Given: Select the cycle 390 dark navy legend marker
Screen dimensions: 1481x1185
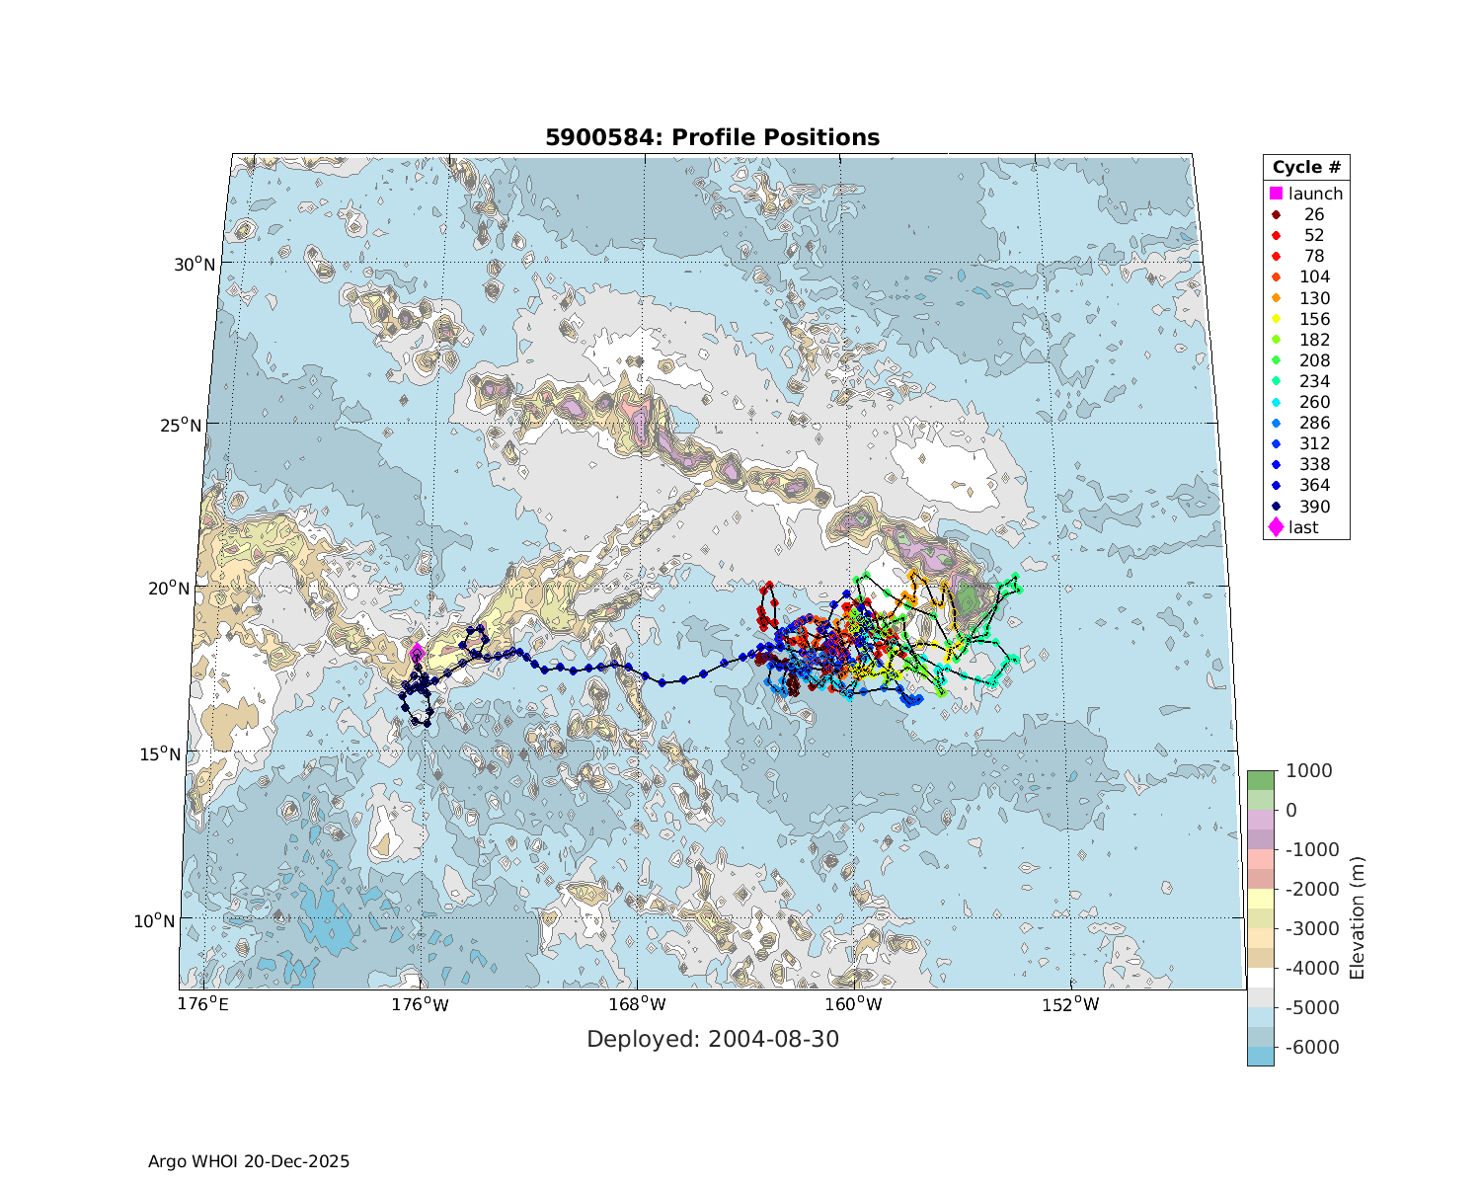Looking at the screenshot, I should pos(1276,507).
